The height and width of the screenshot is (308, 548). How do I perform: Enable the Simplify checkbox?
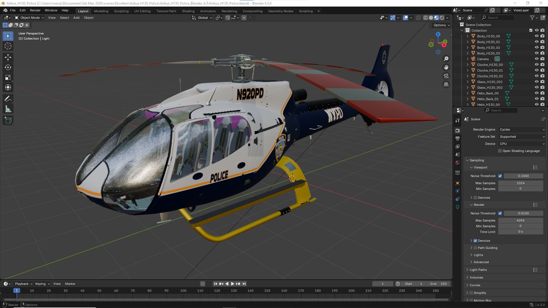[x=471, y=293]
